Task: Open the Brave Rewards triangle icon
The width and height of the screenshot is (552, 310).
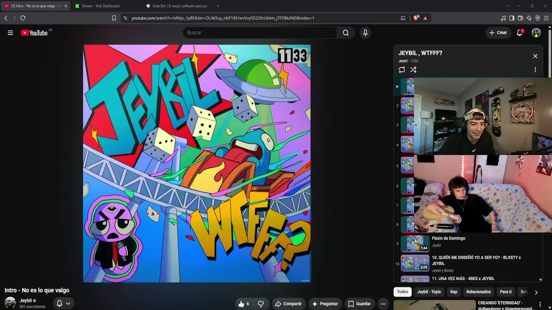Action: [x=425, y=18]
